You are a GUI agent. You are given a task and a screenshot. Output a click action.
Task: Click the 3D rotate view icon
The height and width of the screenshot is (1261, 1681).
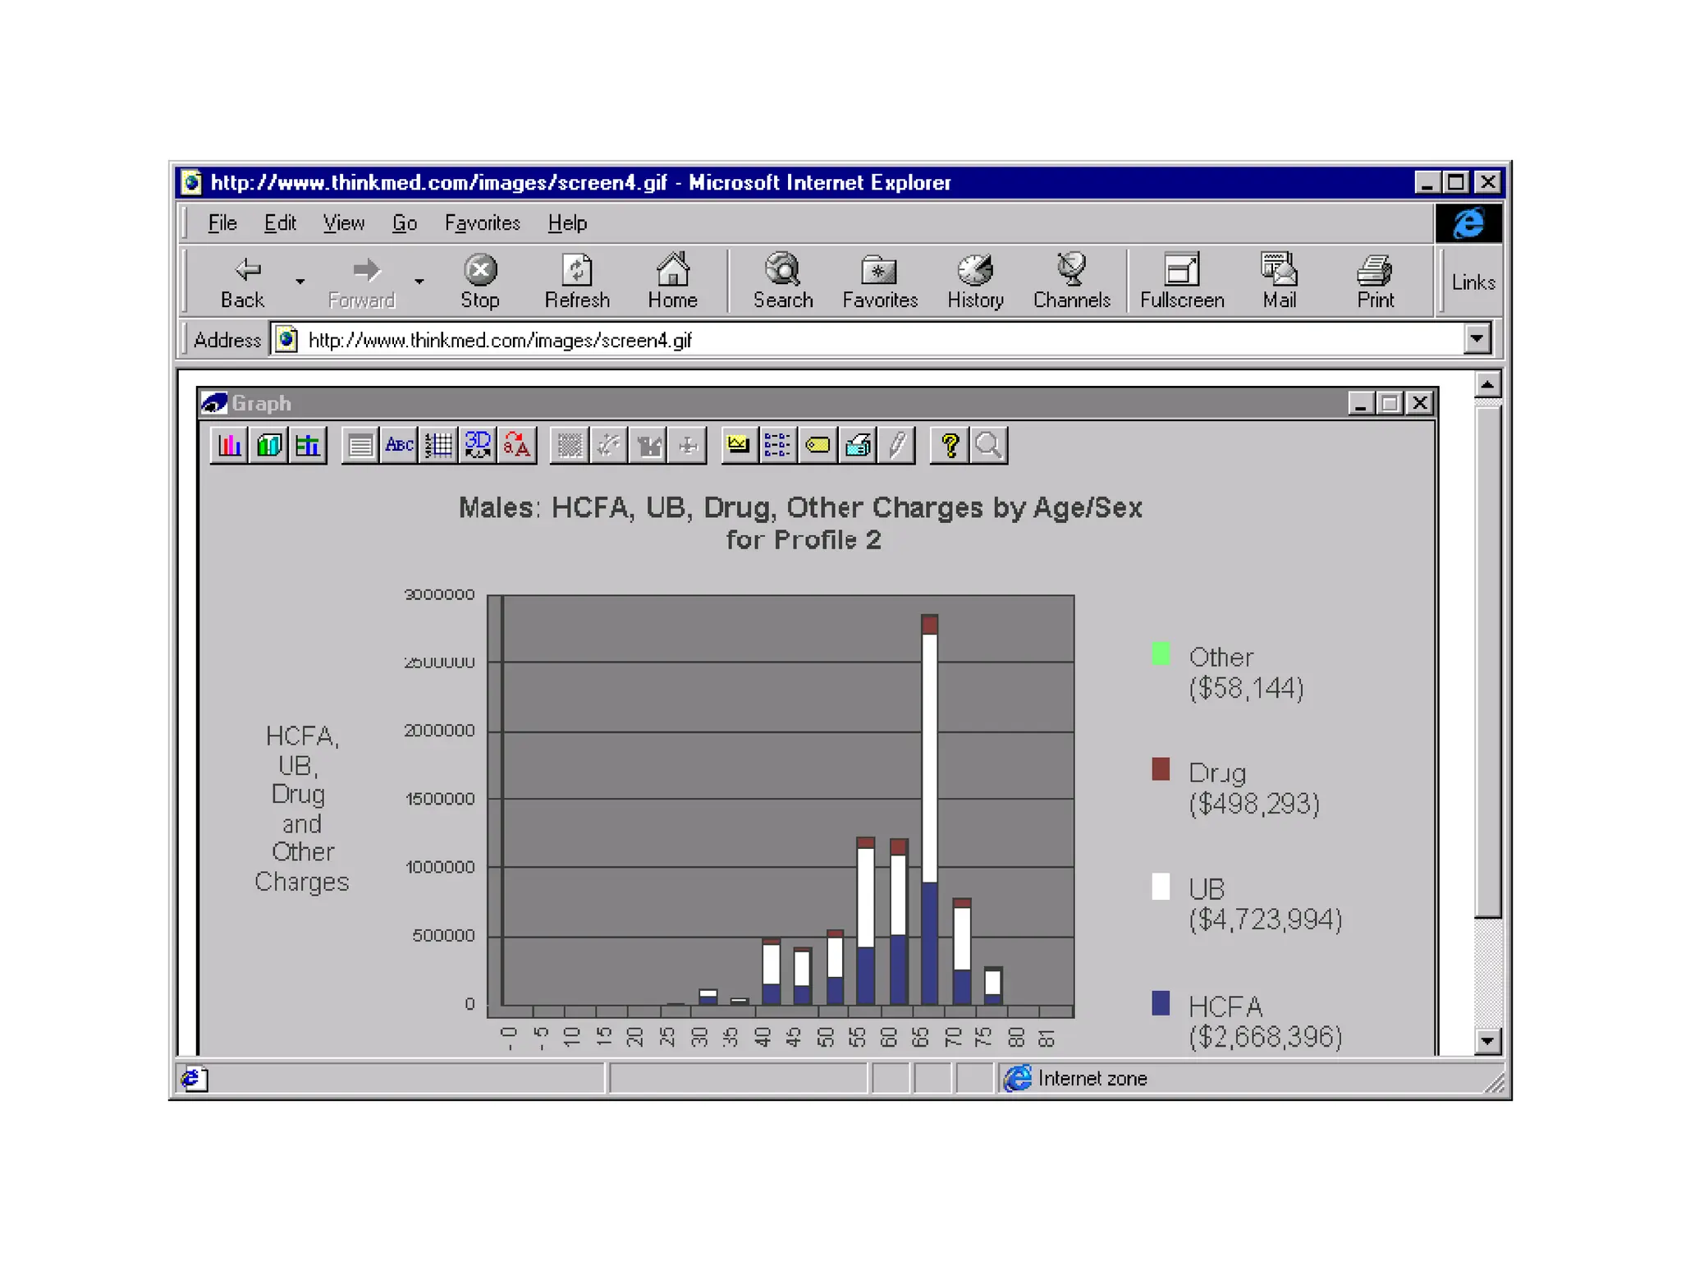[478, 446]
